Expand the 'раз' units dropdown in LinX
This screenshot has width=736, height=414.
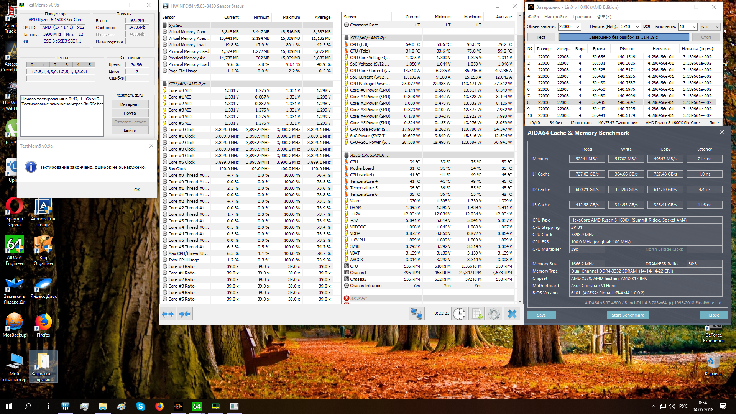[x=717, y=26]
